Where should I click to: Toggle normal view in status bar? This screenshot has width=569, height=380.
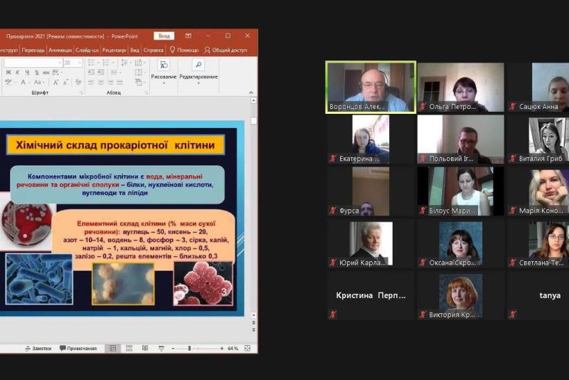(112, 348)
